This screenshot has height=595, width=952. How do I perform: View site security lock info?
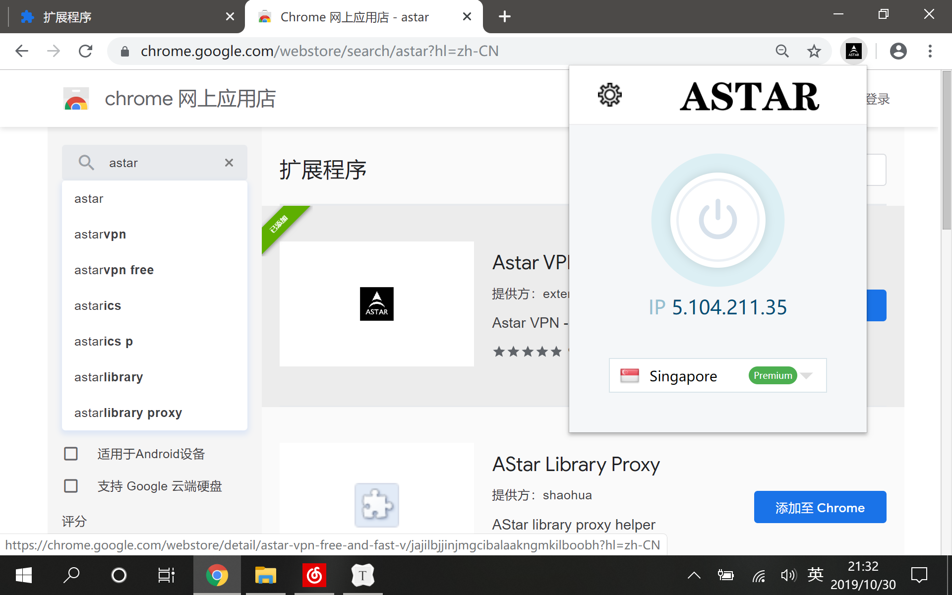[x=125, y=51]
